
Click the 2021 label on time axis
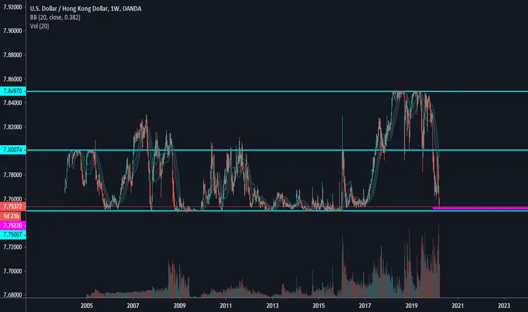(x=458, y=306)
